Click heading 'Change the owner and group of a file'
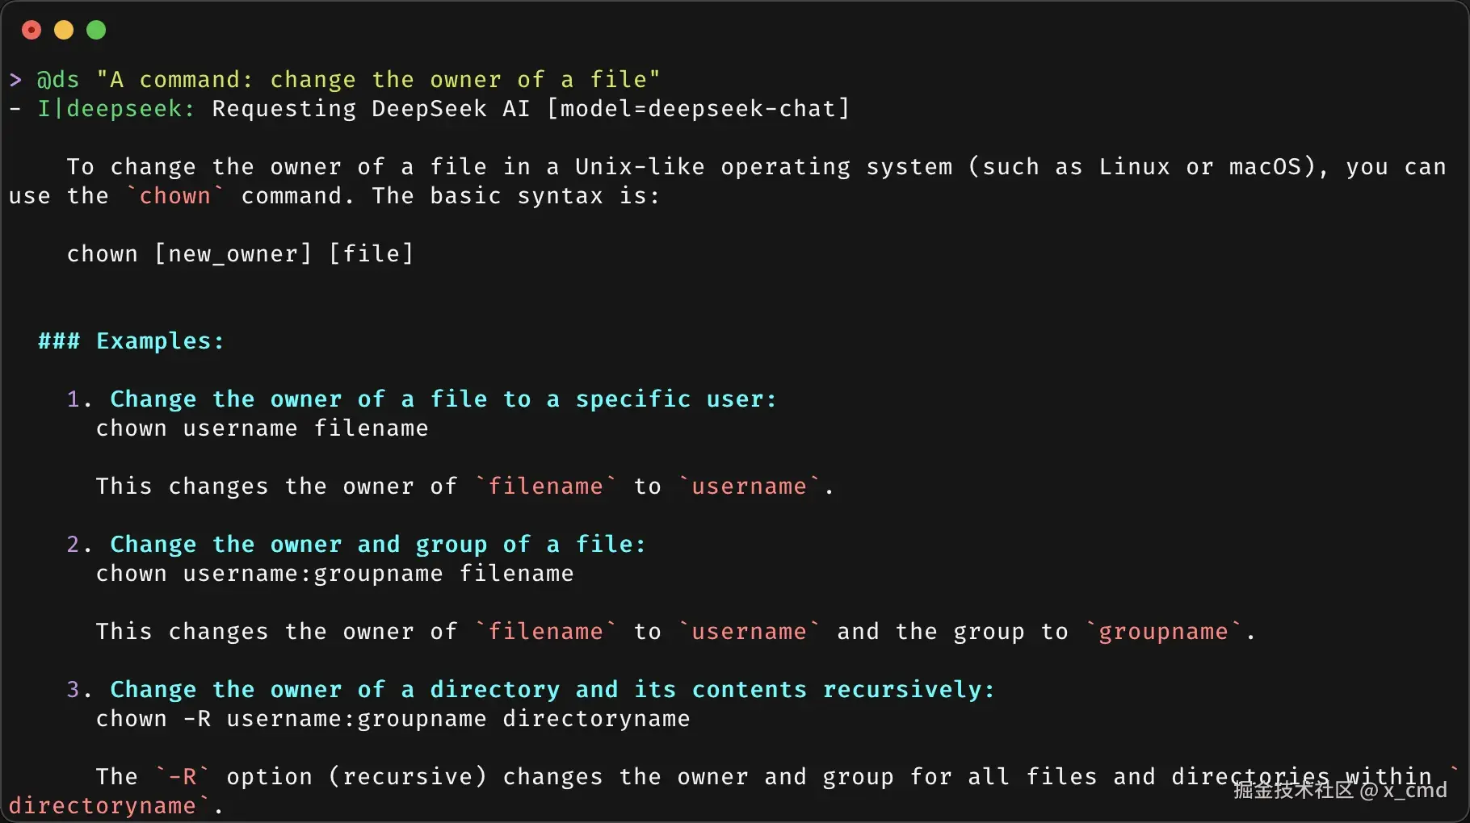Viewport: 1470px width, 823px height. 378,545
